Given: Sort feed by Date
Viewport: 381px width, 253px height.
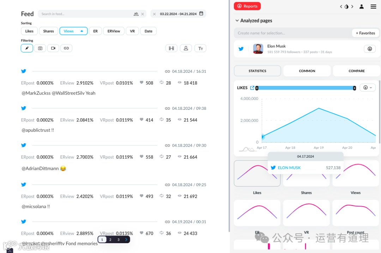Looking at the screenshot, I should coord(148,31).
